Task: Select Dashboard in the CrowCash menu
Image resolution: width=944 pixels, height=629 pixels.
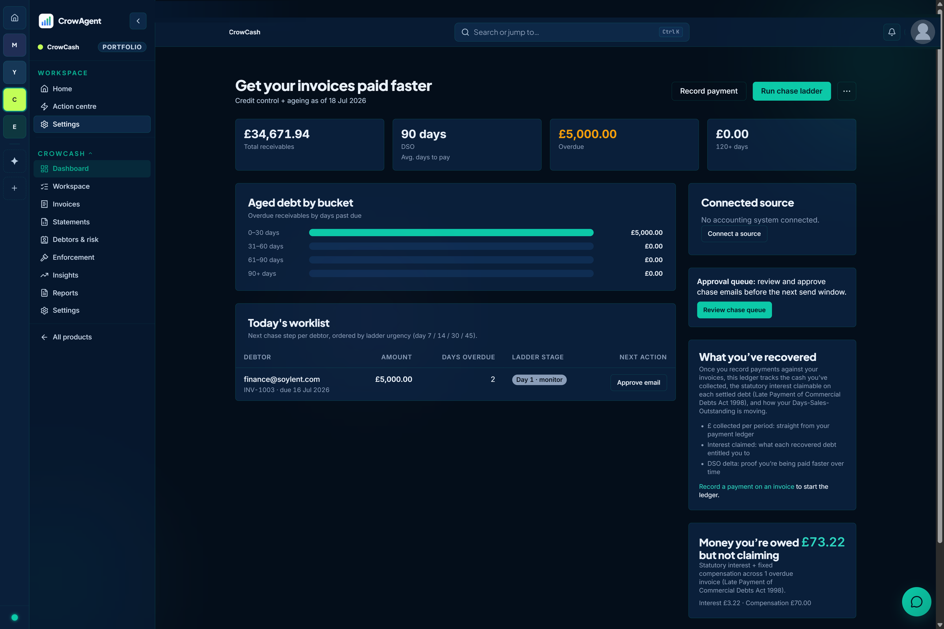Action: pyautogui.click(x=92, y=169)
